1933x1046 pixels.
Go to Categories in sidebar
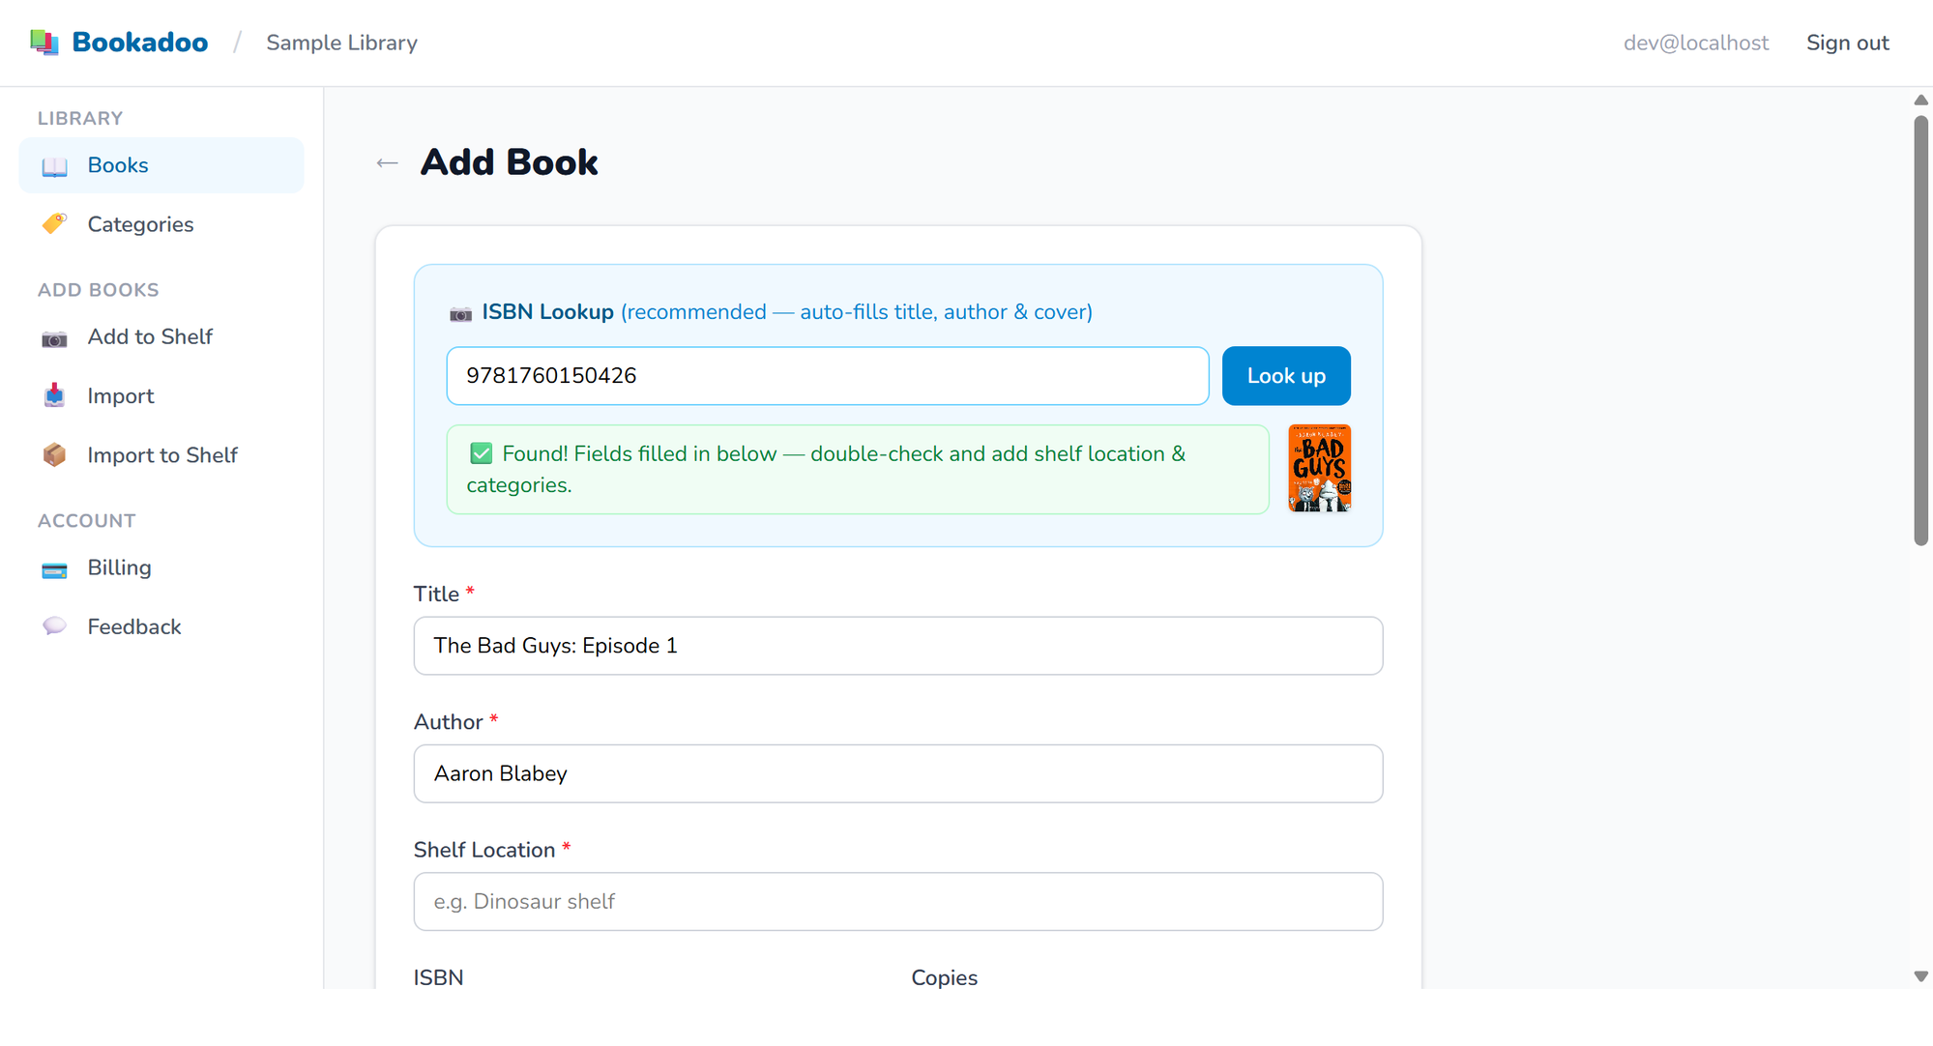tap(161, 224)
